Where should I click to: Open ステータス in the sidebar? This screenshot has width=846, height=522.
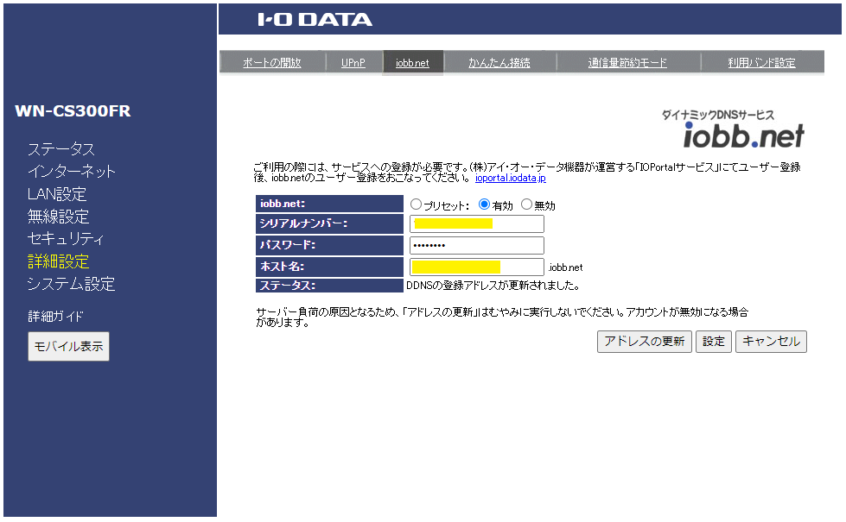61,149
